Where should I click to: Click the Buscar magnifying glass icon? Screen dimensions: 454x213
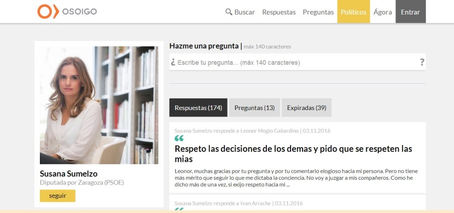pos(229,12)
